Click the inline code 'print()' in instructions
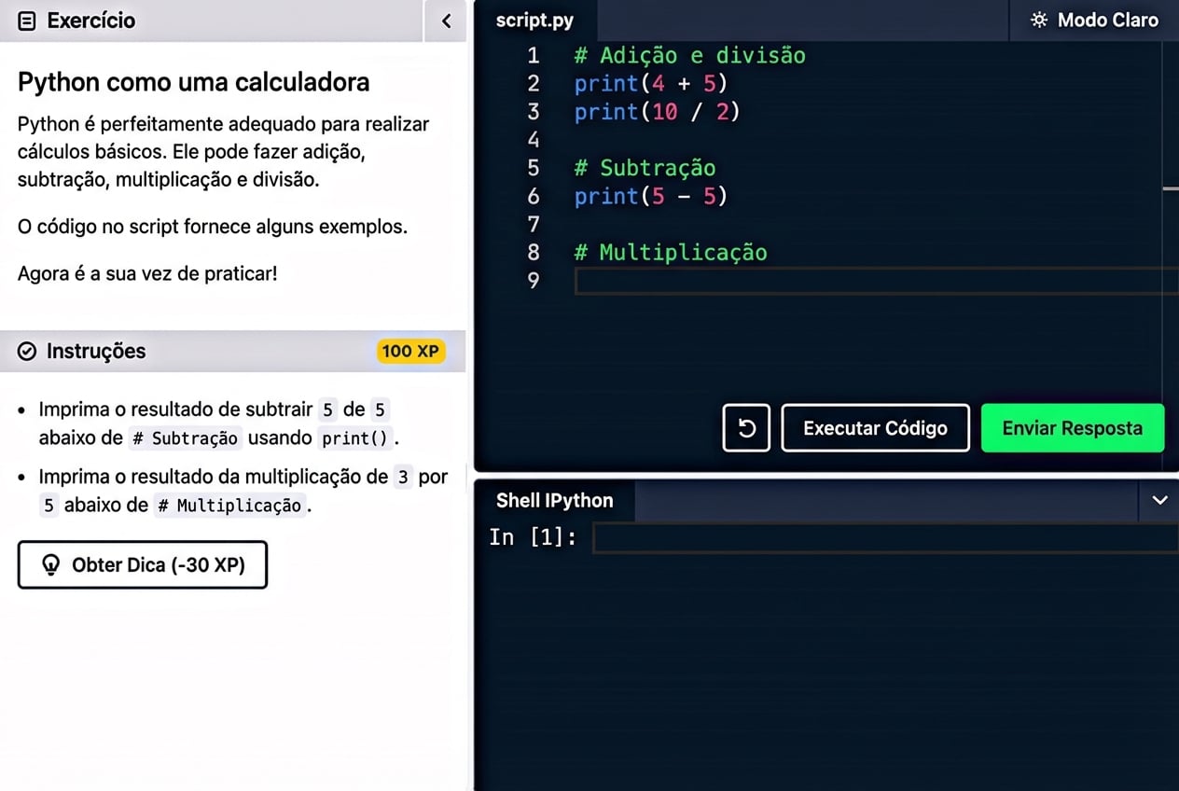Image resolution: width=1179 pixels, height=791 pixels. (355, 437)
